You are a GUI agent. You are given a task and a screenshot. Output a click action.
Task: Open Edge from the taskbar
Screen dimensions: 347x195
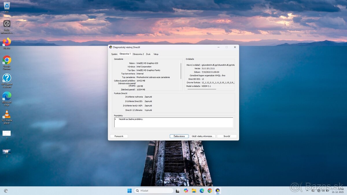click(202, 191)
